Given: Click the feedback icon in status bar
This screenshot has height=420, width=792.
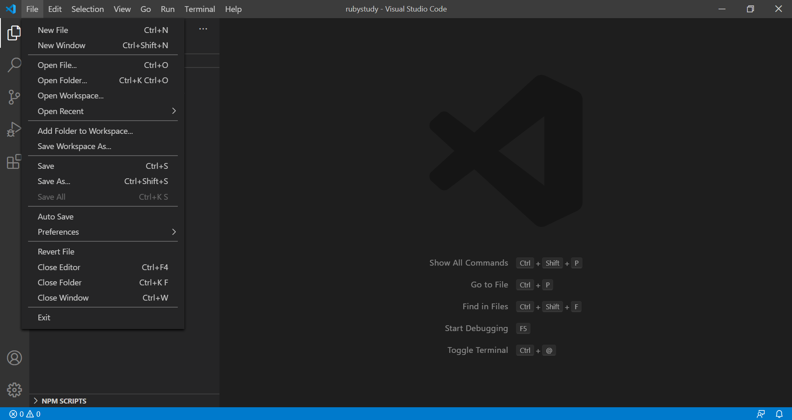Looking at the screenshot, I should tap(761, 414).
